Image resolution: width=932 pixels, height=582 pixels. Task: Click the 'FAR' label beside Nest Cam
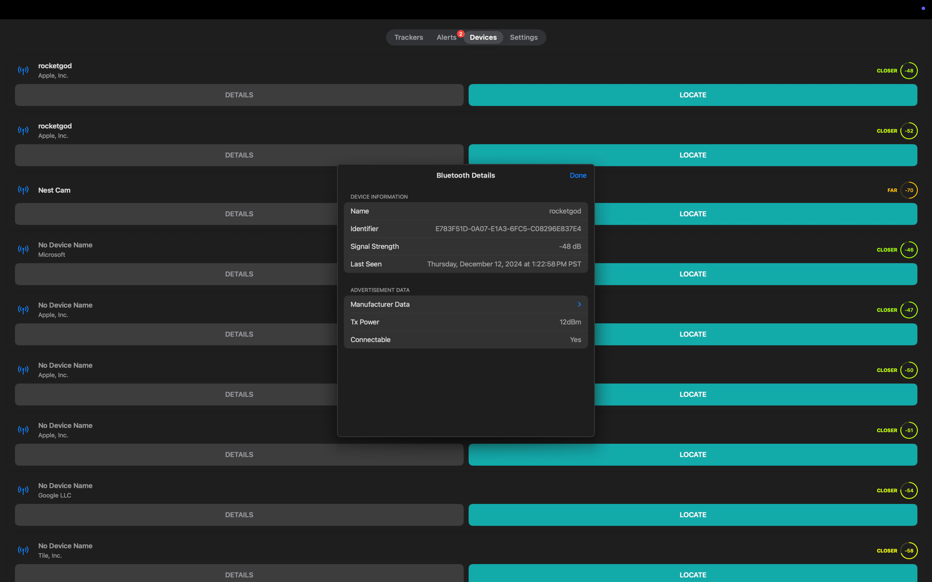(x=892, y=190)
